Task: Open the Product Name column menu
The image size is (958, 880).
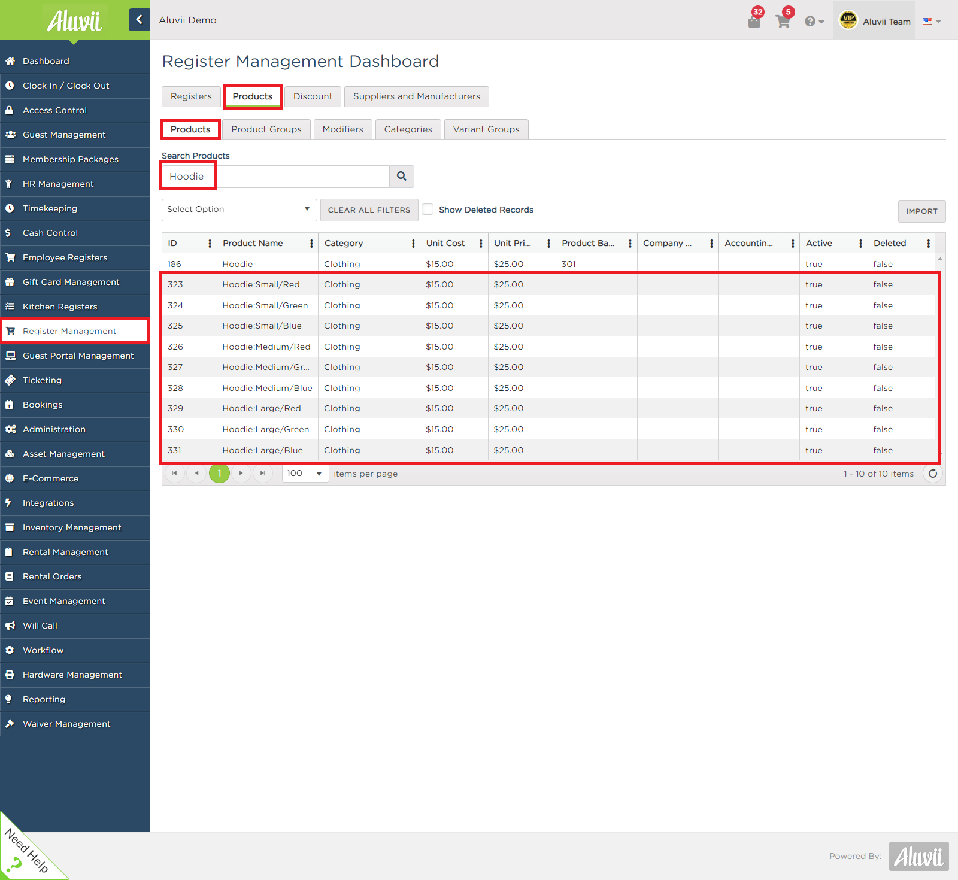Action: tap(311, 243)
